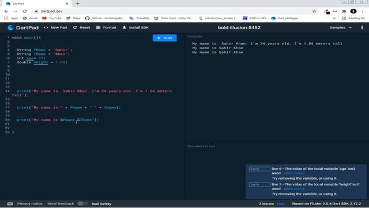Open view docs link for 'age' issue
Screen dimensions: 369x208
click(294, 173)
